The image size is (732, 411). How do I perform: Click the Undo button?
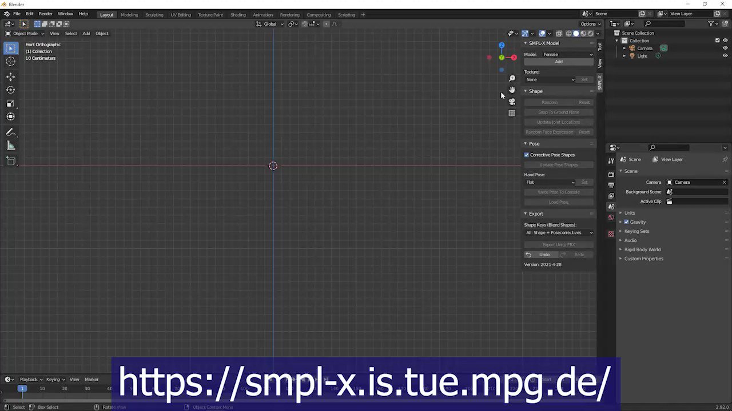click(541, 255)
